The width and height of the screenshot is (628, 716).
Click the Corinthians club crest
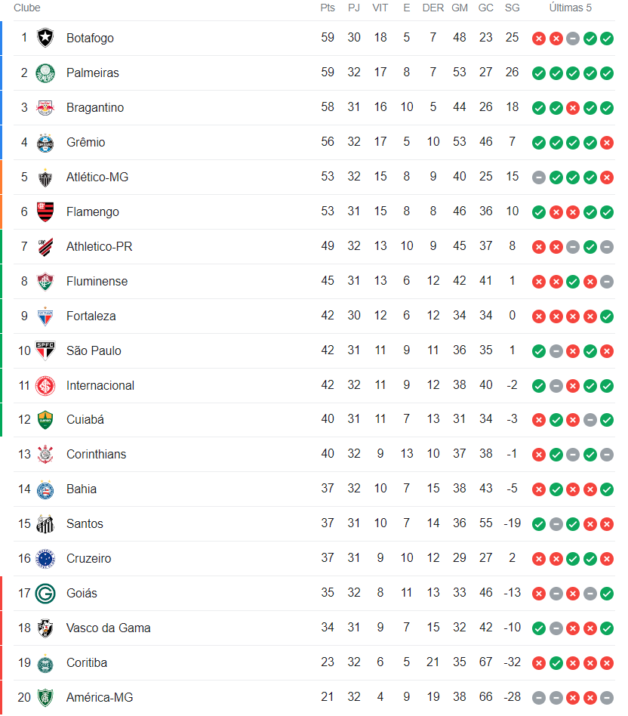pos(45,454)
